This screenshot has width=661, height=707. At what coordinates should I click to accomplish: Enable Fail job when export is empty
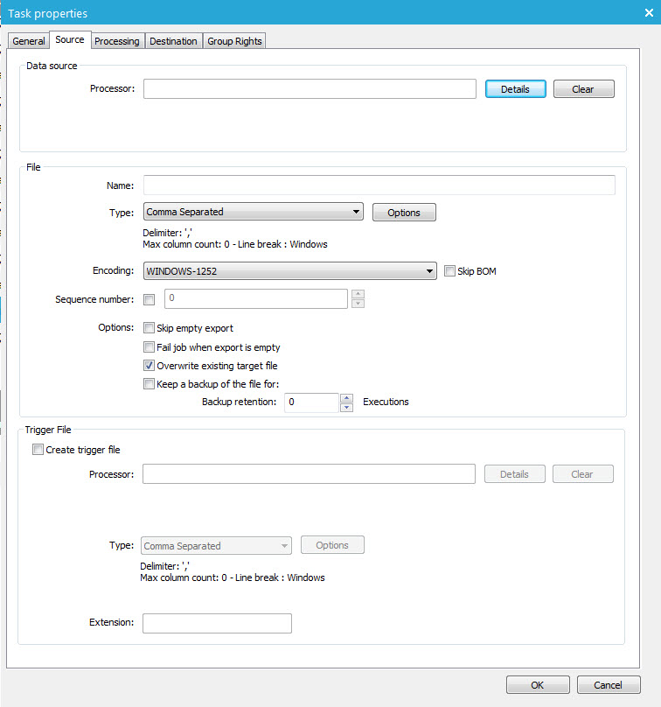(149, 347)
